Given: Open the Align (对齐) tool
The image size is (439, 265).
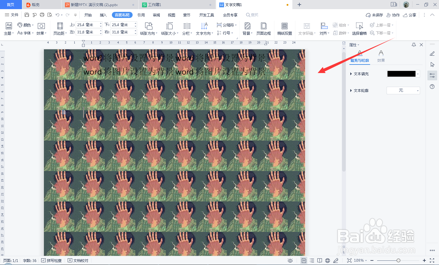Looking at the screenshot, I should point(324,29).
